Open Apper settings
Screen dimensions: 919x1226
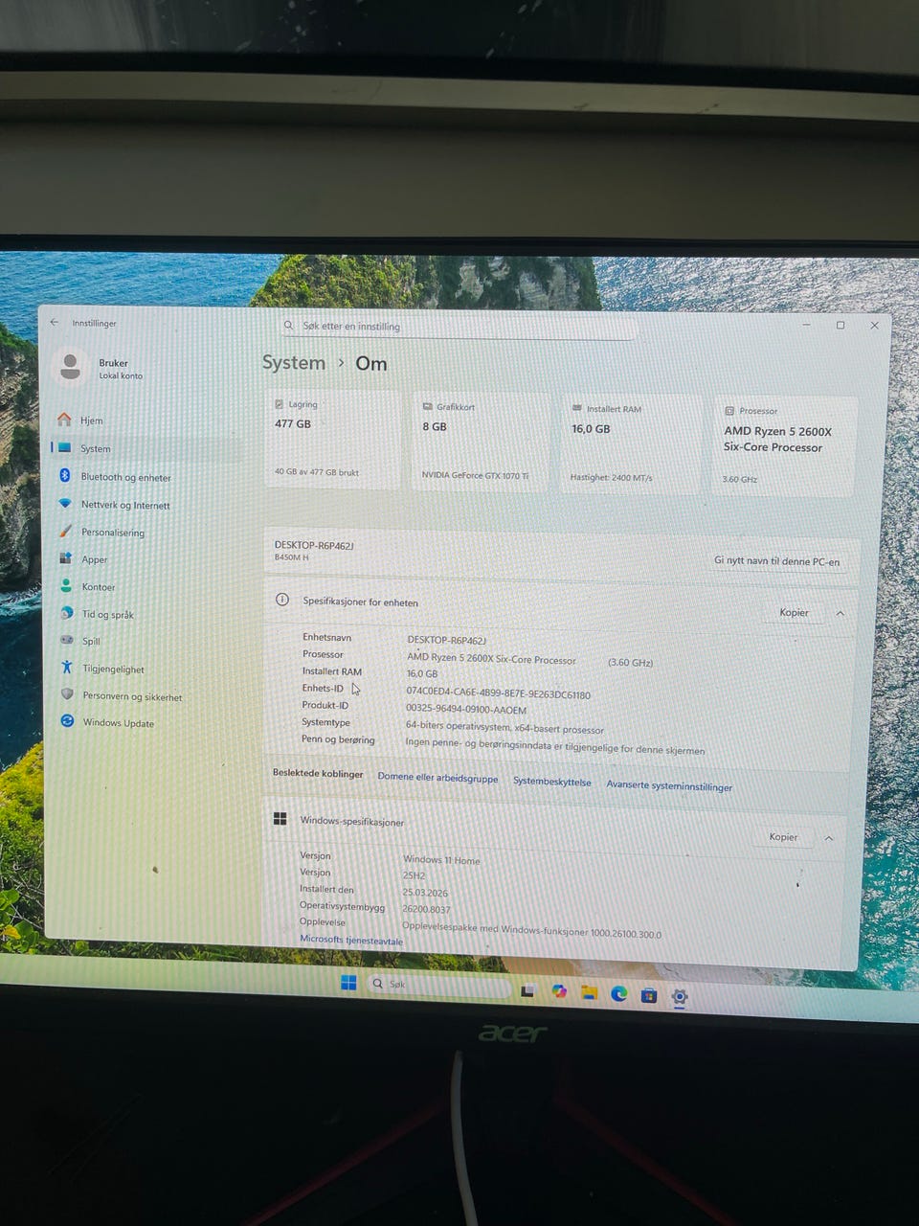94,559
